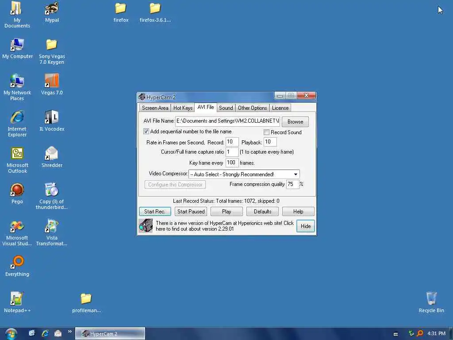
Task: Select the Notepad++ desktop icon
Action: pos(17,302)
